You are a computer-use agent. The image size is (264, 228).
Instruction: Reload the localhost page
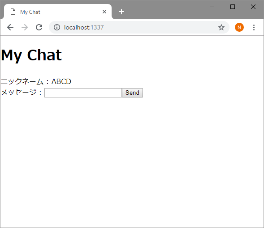(x=39, y=27)
